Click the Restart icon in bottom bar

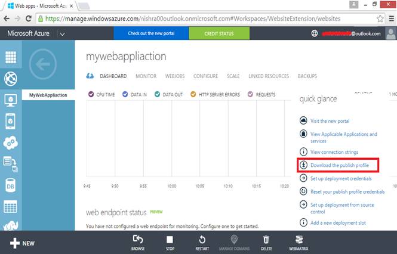pos(202,239)
